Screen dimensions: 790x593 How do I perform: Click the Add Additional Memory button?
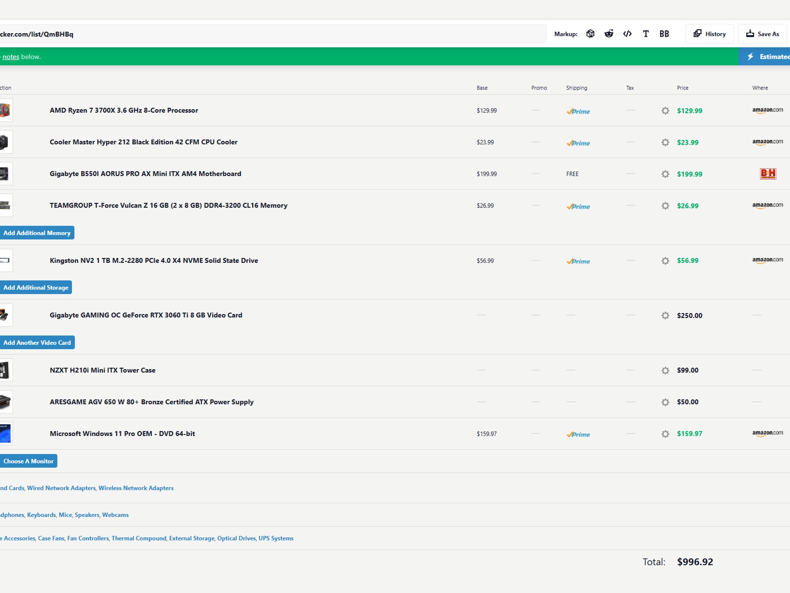[x=37, y=233]
